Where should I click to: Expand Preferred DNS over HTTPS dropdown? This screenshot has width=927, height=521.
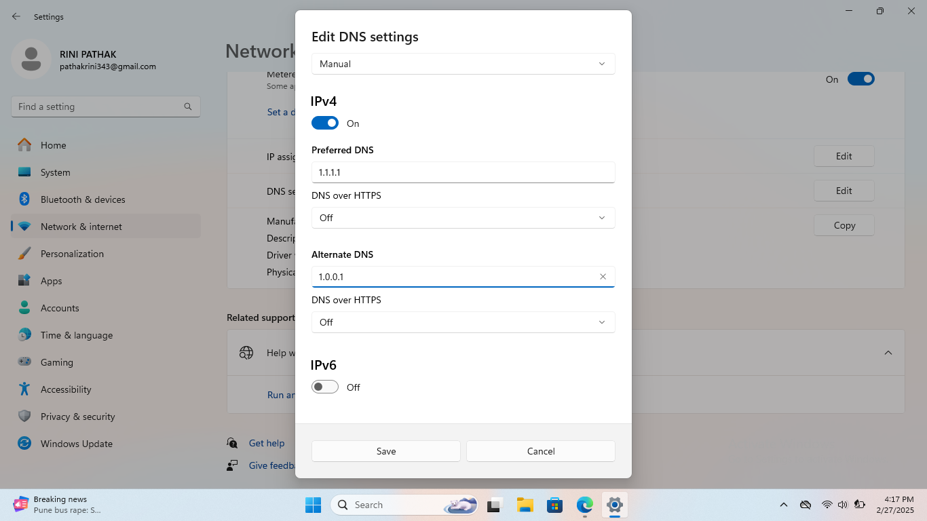pyautogui.click(x=463, y=218)
